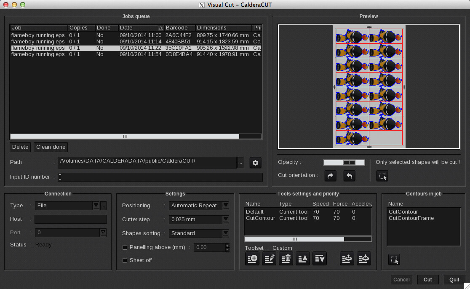Click the Copies column header
470x289 pixels.
pos(82,28)
